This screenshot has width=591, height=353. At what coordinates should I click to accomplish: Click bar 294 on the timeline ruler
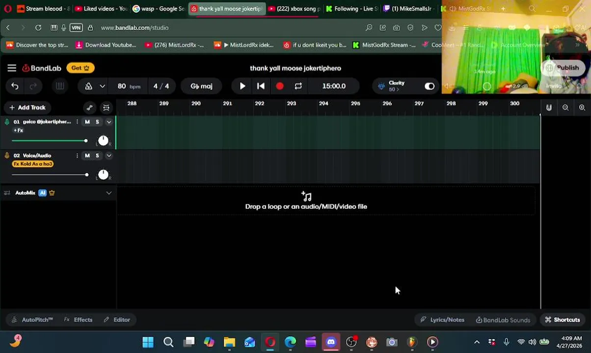tap(323, 103)
